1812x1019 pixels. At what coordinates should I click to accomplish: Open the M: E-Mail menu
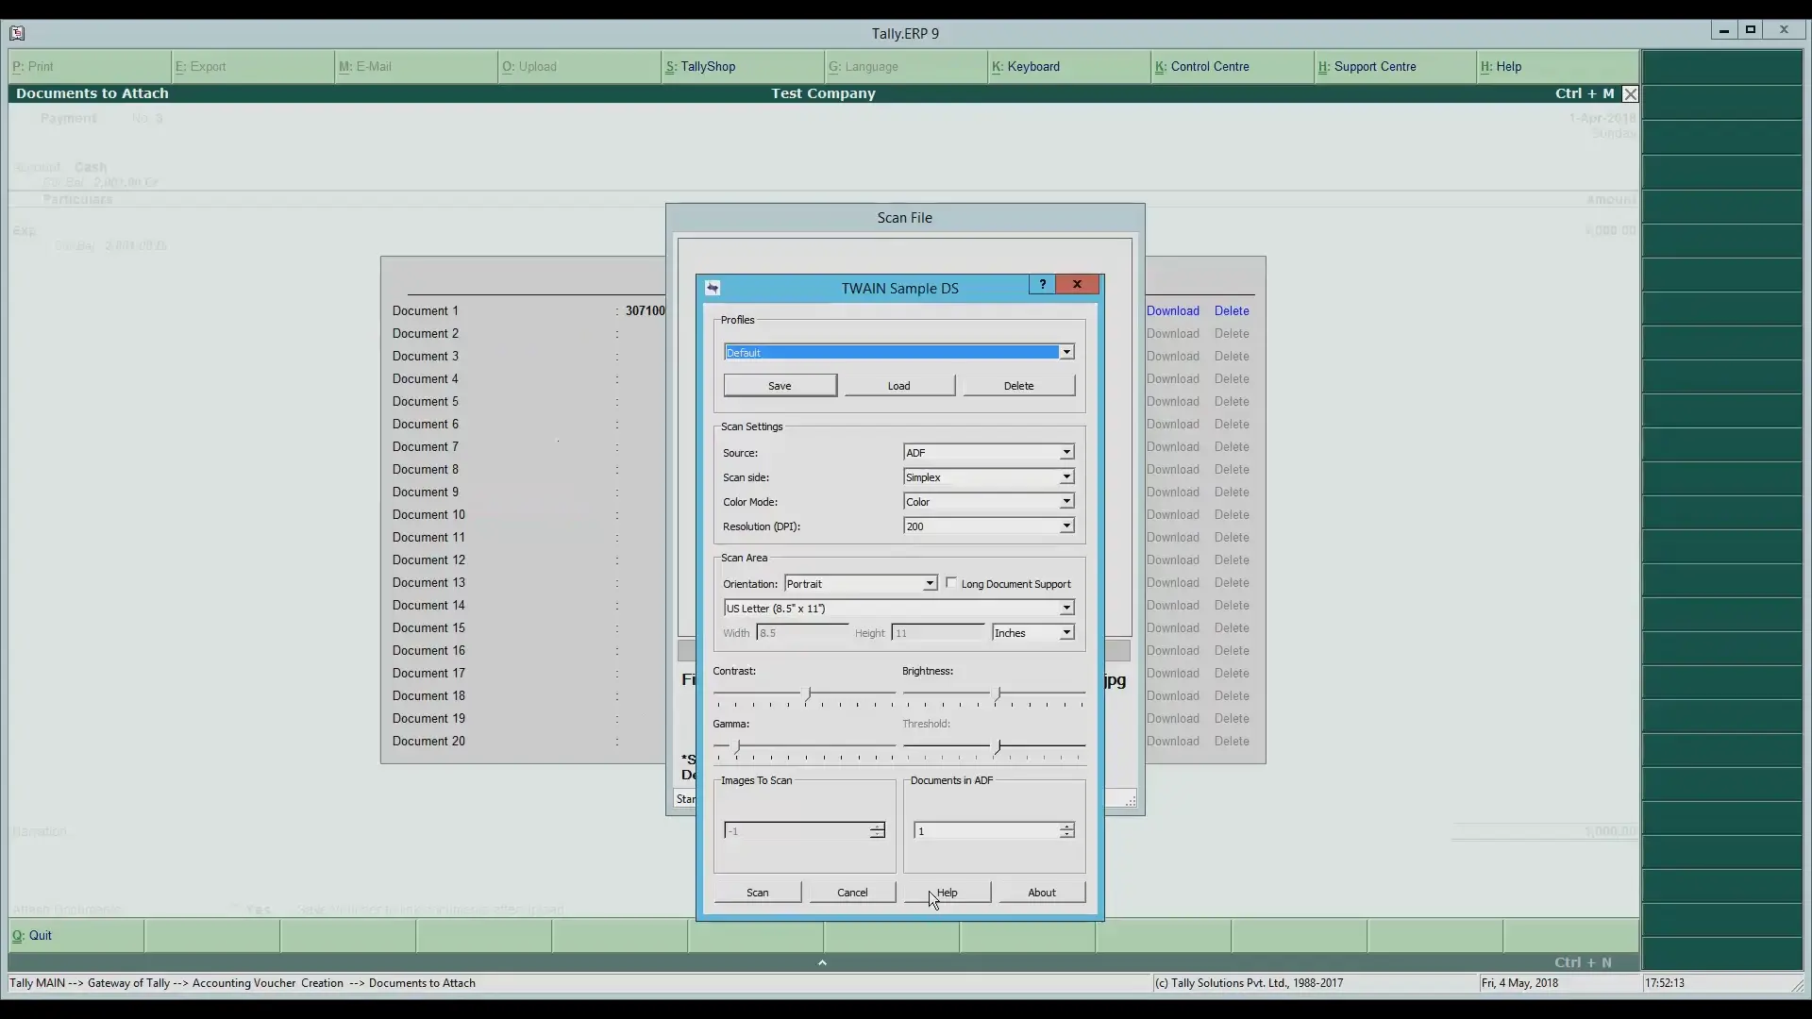(416, 66)
